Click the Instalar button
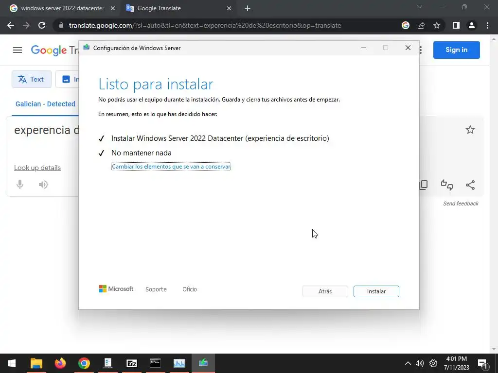The width and height of the screenshot is (498, 373). (376, 291)
